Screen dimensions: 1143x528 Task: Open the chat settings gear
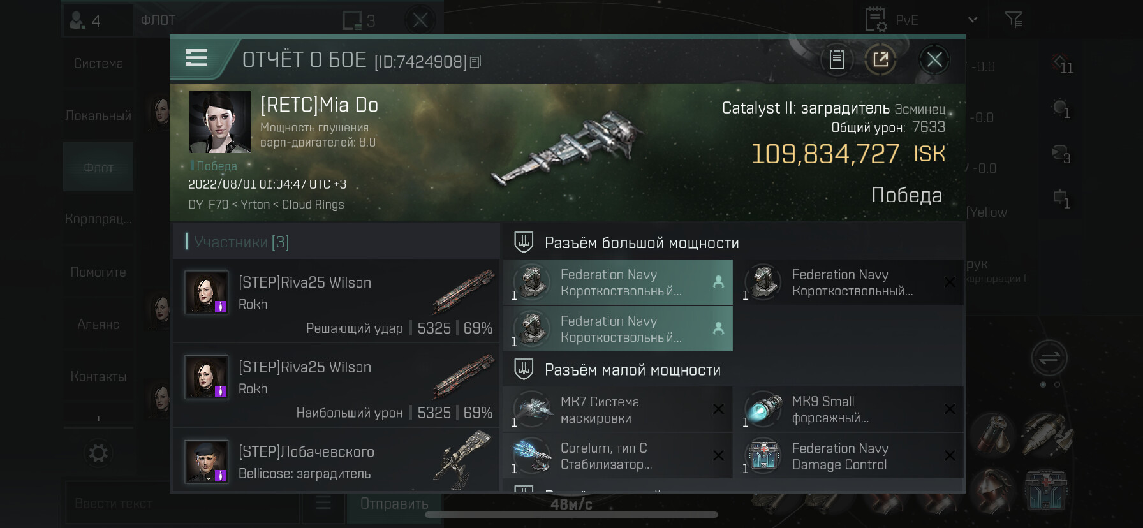pos(98,453)
